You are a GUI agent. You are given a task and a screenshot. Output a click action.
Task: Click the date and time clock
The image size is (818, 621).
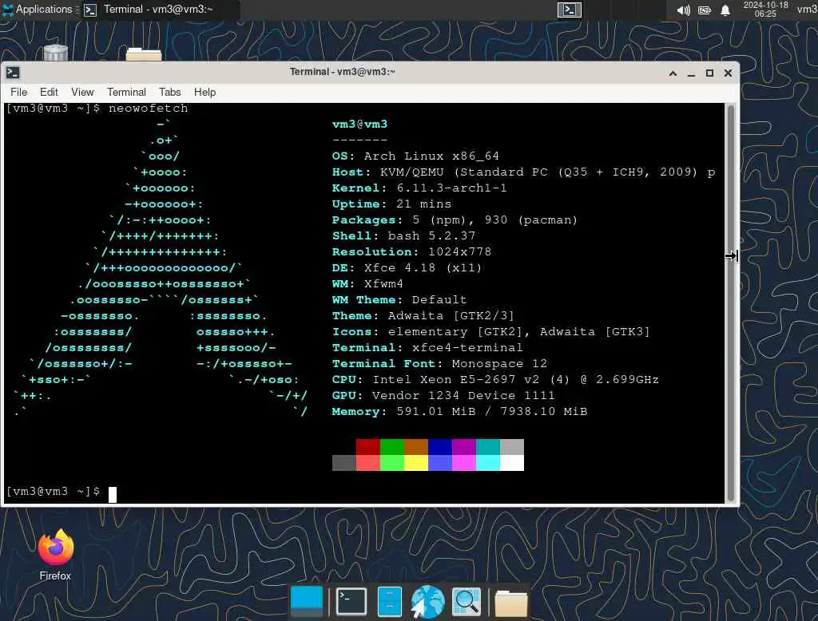pos(765,10)
